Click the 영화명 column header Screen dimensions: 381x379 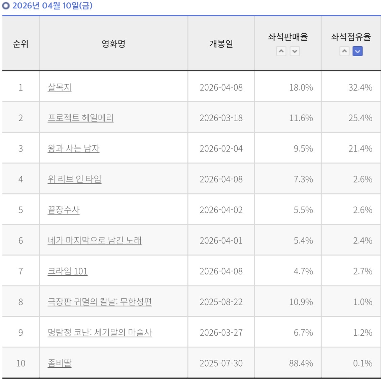(x=113, y=44)
